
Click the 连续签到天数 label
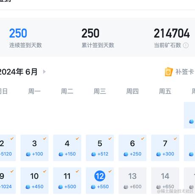point(25,45)
